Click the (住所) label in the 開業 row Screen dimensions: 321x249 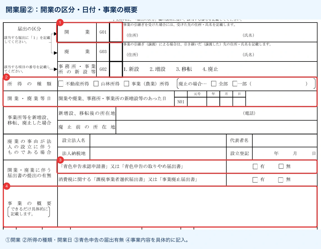pos(132,35)
